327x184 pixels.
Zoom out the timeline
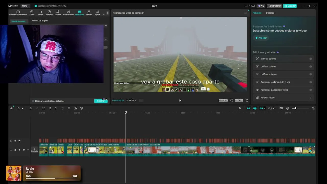coord(288,108)
